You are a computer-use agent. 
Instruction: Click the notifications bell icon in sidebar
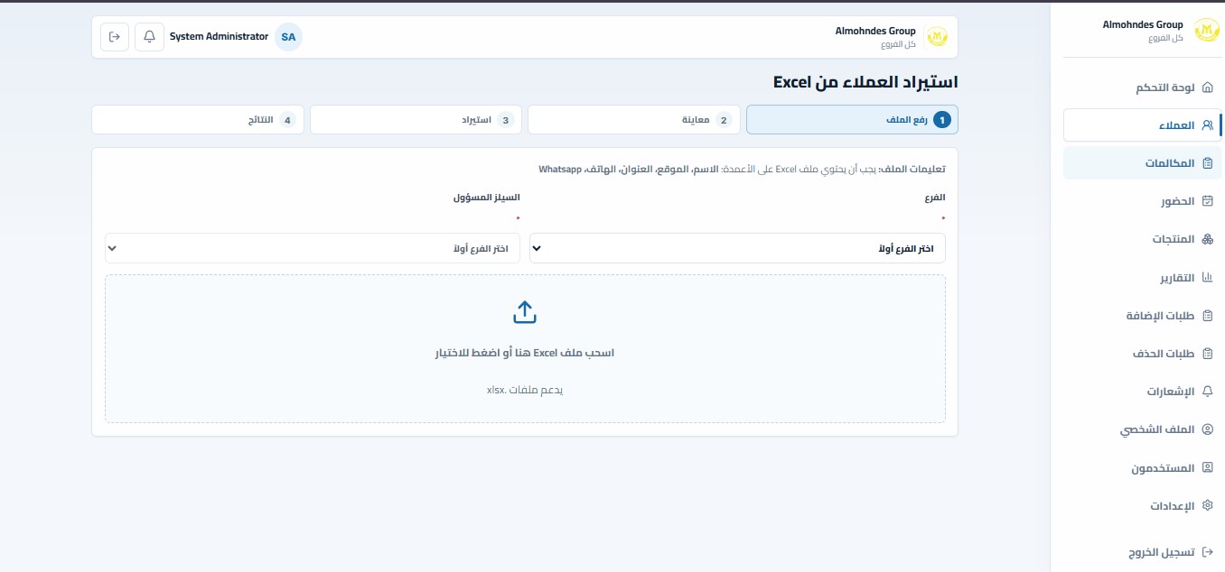point(1208,392)
